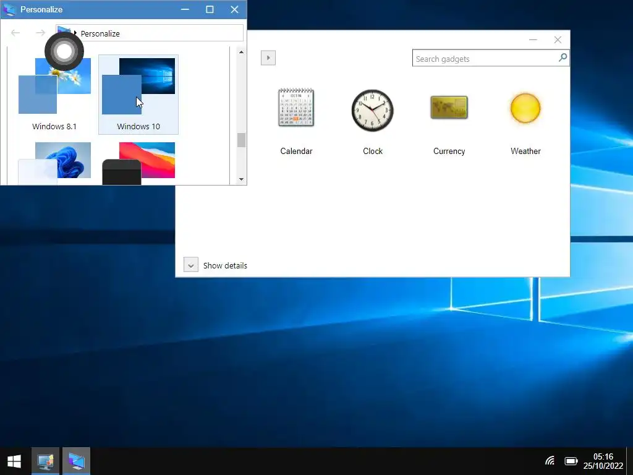
Task: Click the Personalize address bar
Action: tap(150, 33)
